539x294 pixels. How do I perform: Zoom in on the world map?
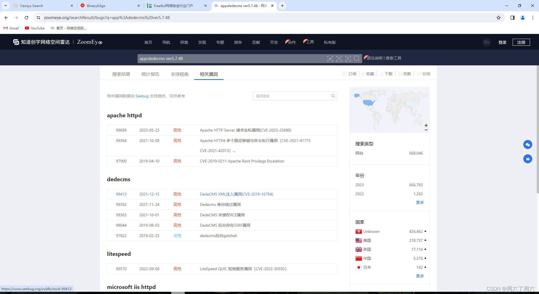[426, 125]
